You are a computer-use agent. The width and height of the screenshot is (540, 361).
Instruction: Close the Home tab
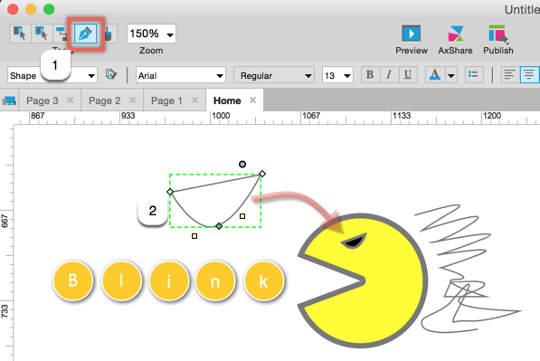point(252,100)
